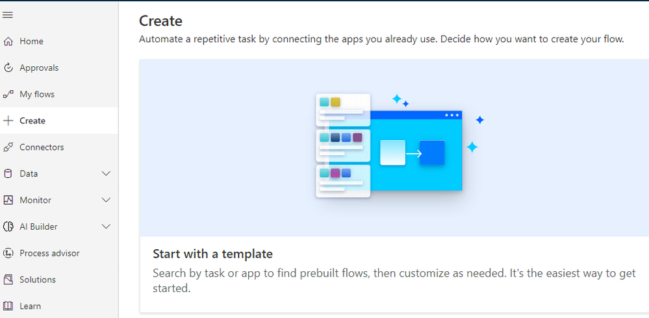Click the Home house icon
Image resolution: width=649 pixels, height=318 pixels.
(8, 42)
